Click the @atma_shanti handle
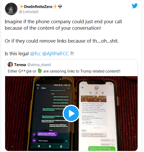144x152 pixels. [39, 65]
